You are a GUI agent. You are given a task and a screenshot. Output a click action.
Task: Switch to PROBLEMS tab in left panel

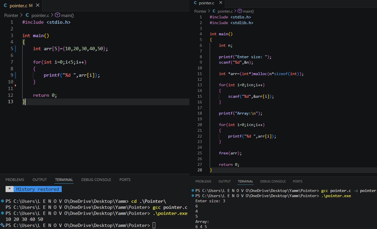coord(15,180)
